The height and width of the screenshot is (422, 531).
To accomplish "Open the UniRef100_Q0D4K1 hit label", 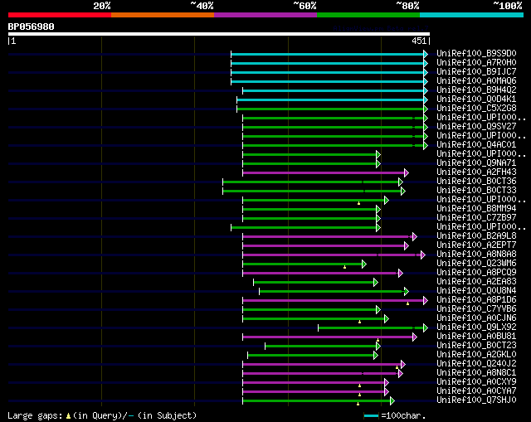I will 476,99.
